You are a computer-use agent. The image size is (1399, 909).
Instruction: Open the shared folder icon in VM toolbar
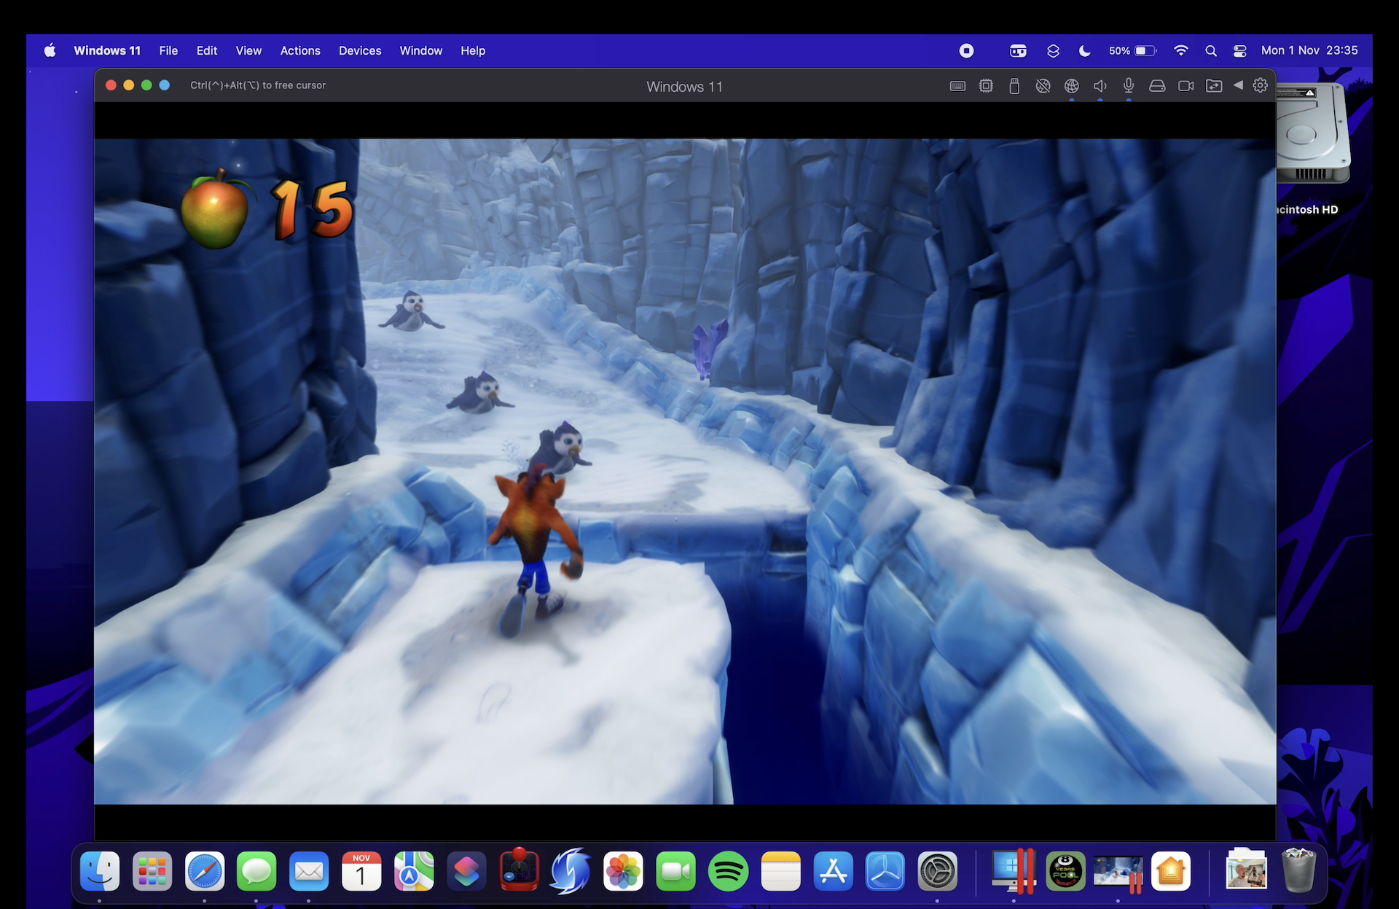(x=1214, y=86)
